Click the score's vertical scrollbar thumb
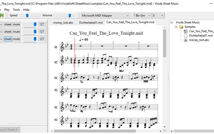The image size is (214, 134). (165, 43)
